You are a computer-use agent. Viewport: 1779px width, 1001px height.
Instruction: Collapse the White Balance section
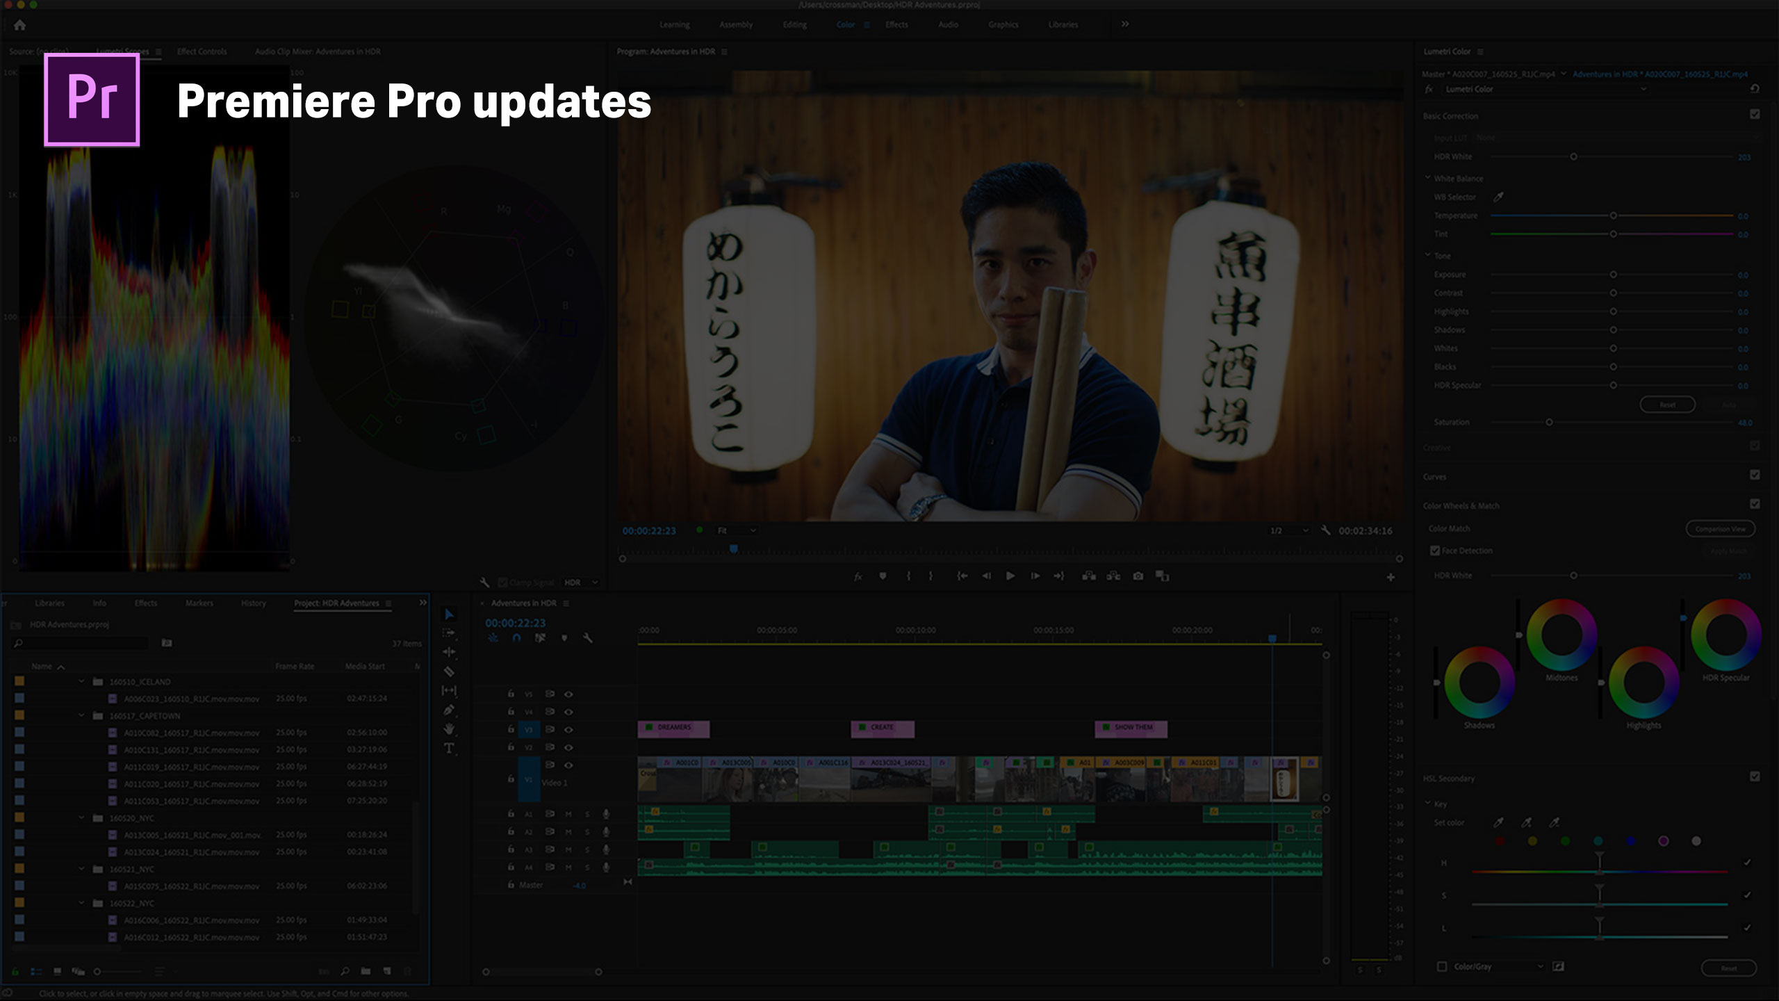click(x=1429, y=178)
